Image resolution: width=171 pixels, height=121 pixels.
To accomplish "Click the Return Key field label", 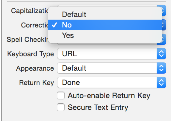I will coord(37,83).
